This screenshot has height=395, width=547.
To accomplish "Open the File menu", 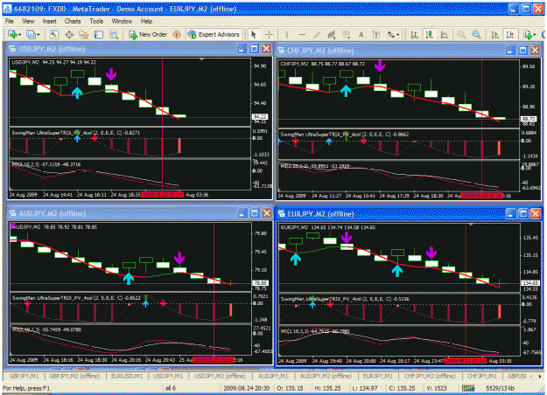I will [x=9, y=21].
